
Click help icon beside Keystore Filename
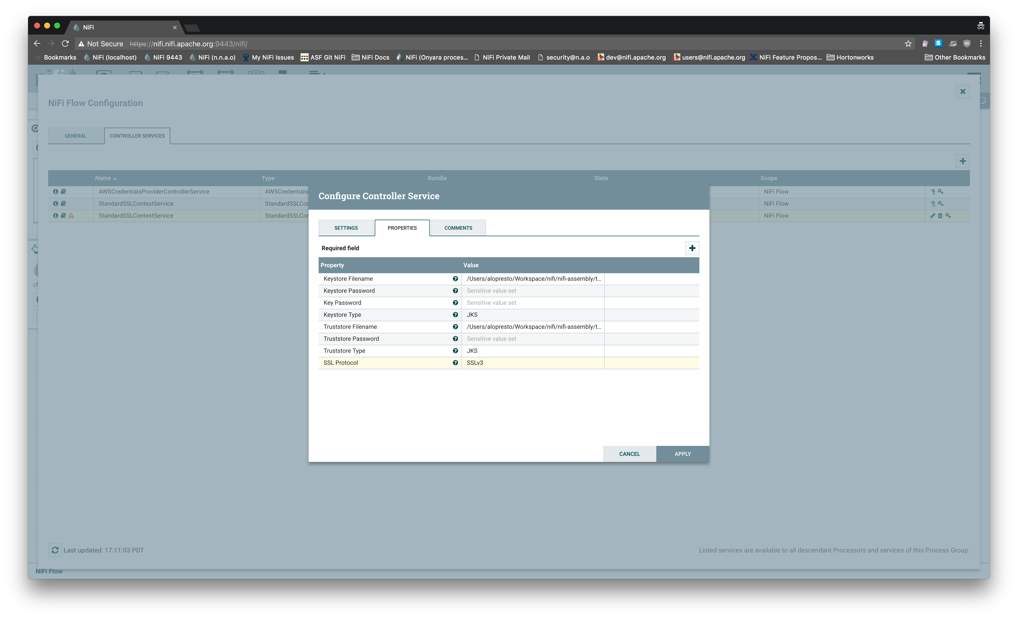click(455, 278)
